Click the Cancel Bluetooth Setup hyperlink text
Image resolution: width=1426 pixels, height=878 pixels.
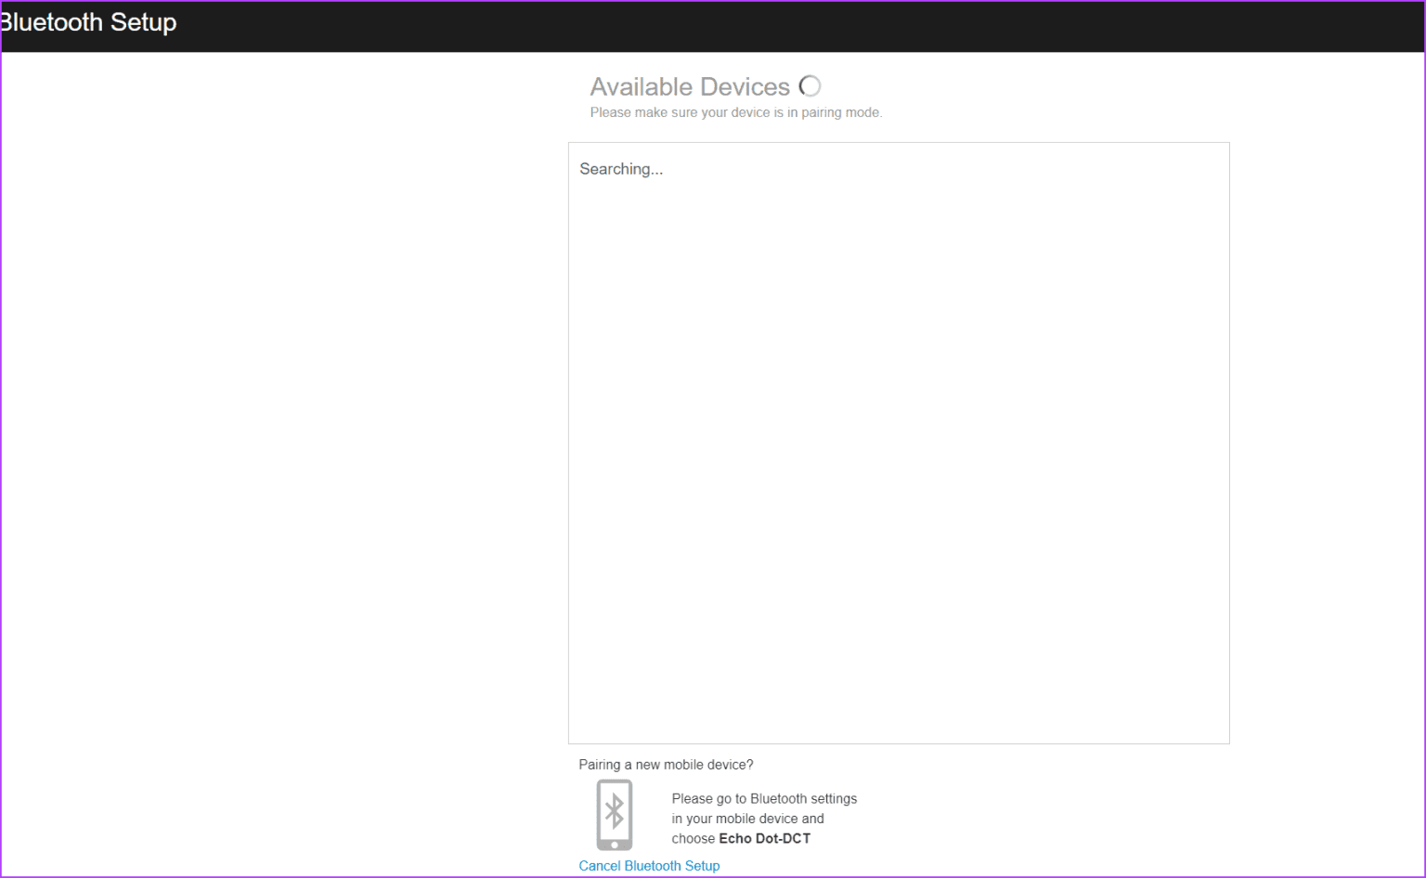649,865
